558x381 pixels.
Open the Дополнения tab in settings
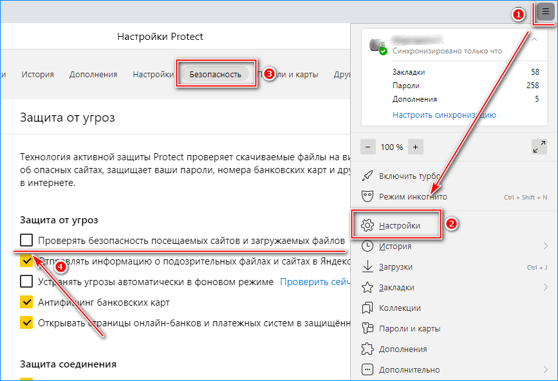click(93, 74)
